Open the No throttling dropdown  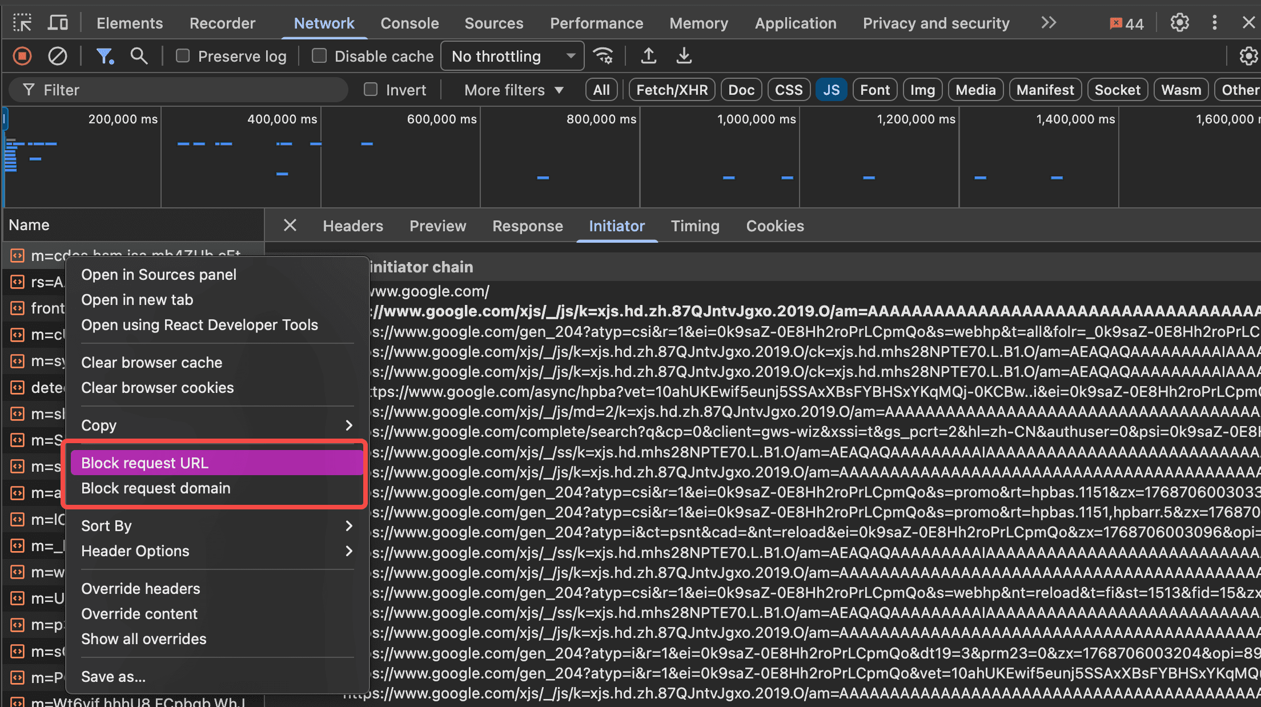pyautogui.click(x=511, y=55)
